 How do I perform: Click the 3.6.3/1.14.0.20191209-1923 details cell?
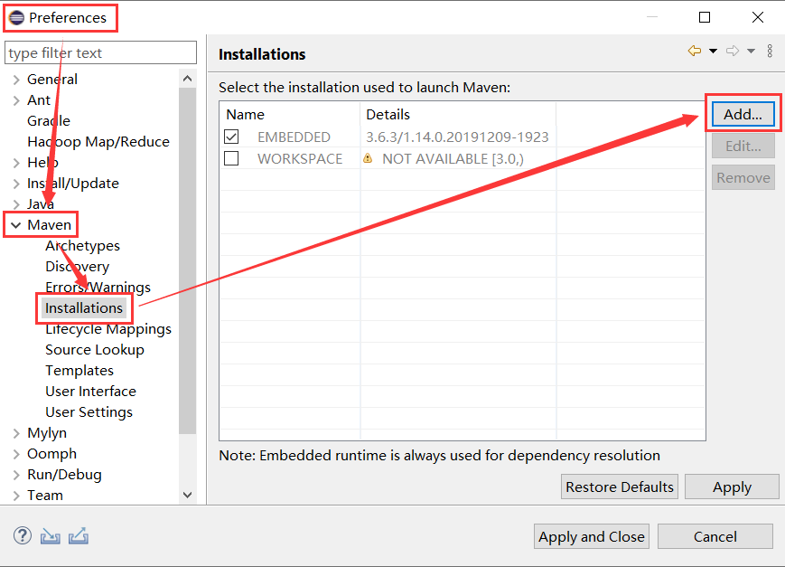[457, 137]
